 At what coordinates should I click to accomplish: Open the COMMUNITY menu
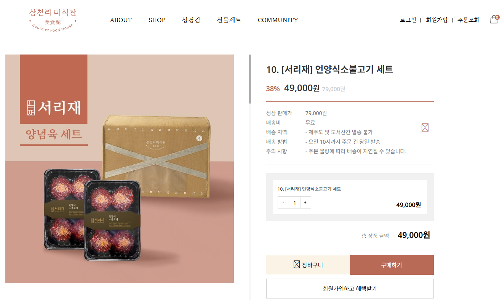[278, 20]
